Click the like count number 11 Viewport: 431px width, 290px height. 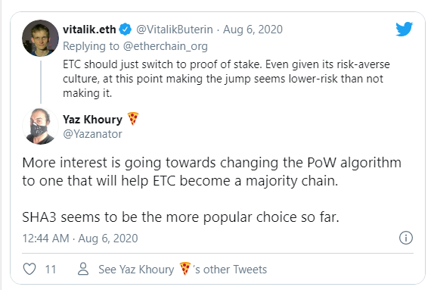(51, 270)
